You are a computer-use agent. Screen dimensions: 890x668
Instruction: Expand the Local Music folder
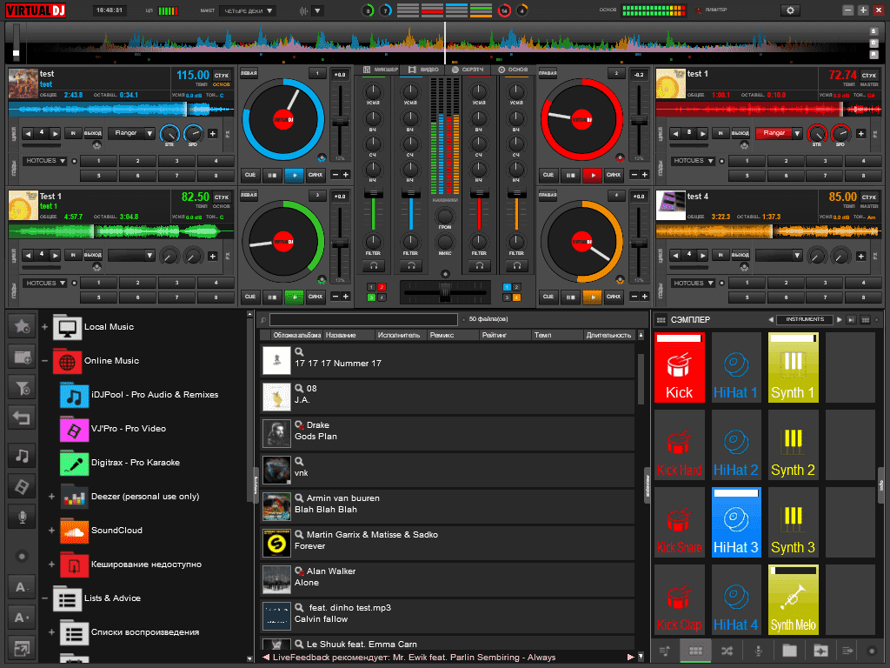tap(45, 327)
